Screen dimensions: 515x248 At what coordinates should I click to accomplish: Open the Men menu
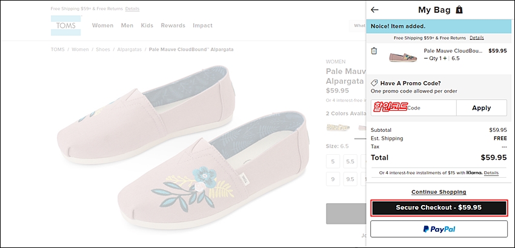pos(127,25)
